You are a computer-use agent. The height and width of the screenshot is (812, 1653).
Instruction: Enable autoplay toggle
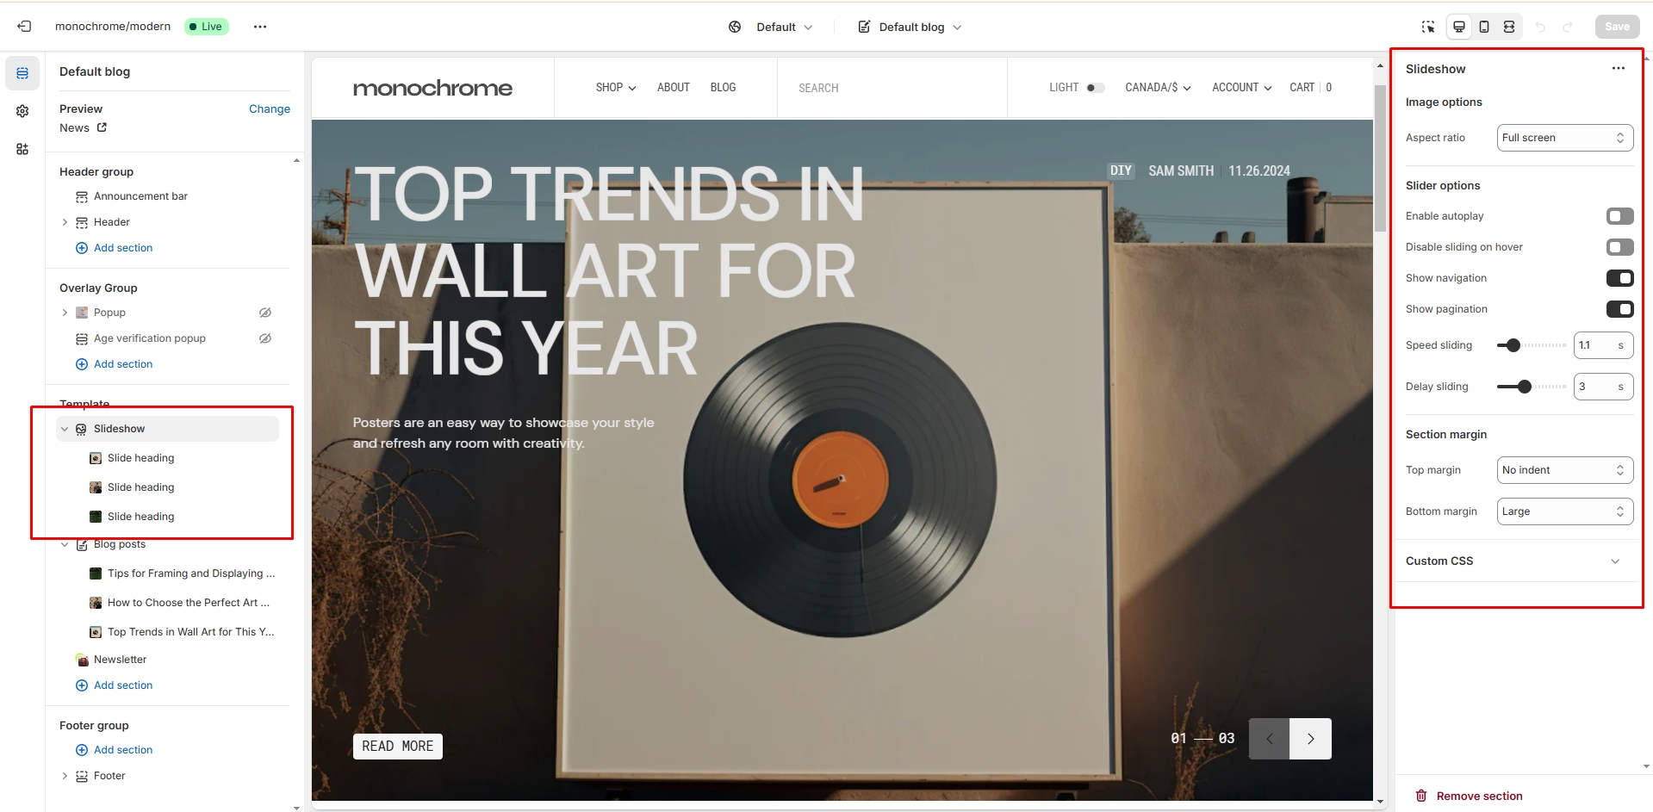(x=1619, y=216)
